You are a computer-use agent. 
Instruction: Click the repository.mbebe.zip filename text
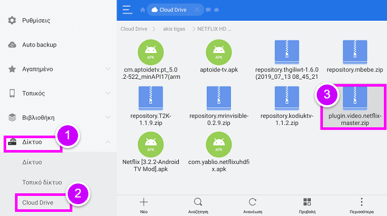pyautogui.click(x=355, y=70)
